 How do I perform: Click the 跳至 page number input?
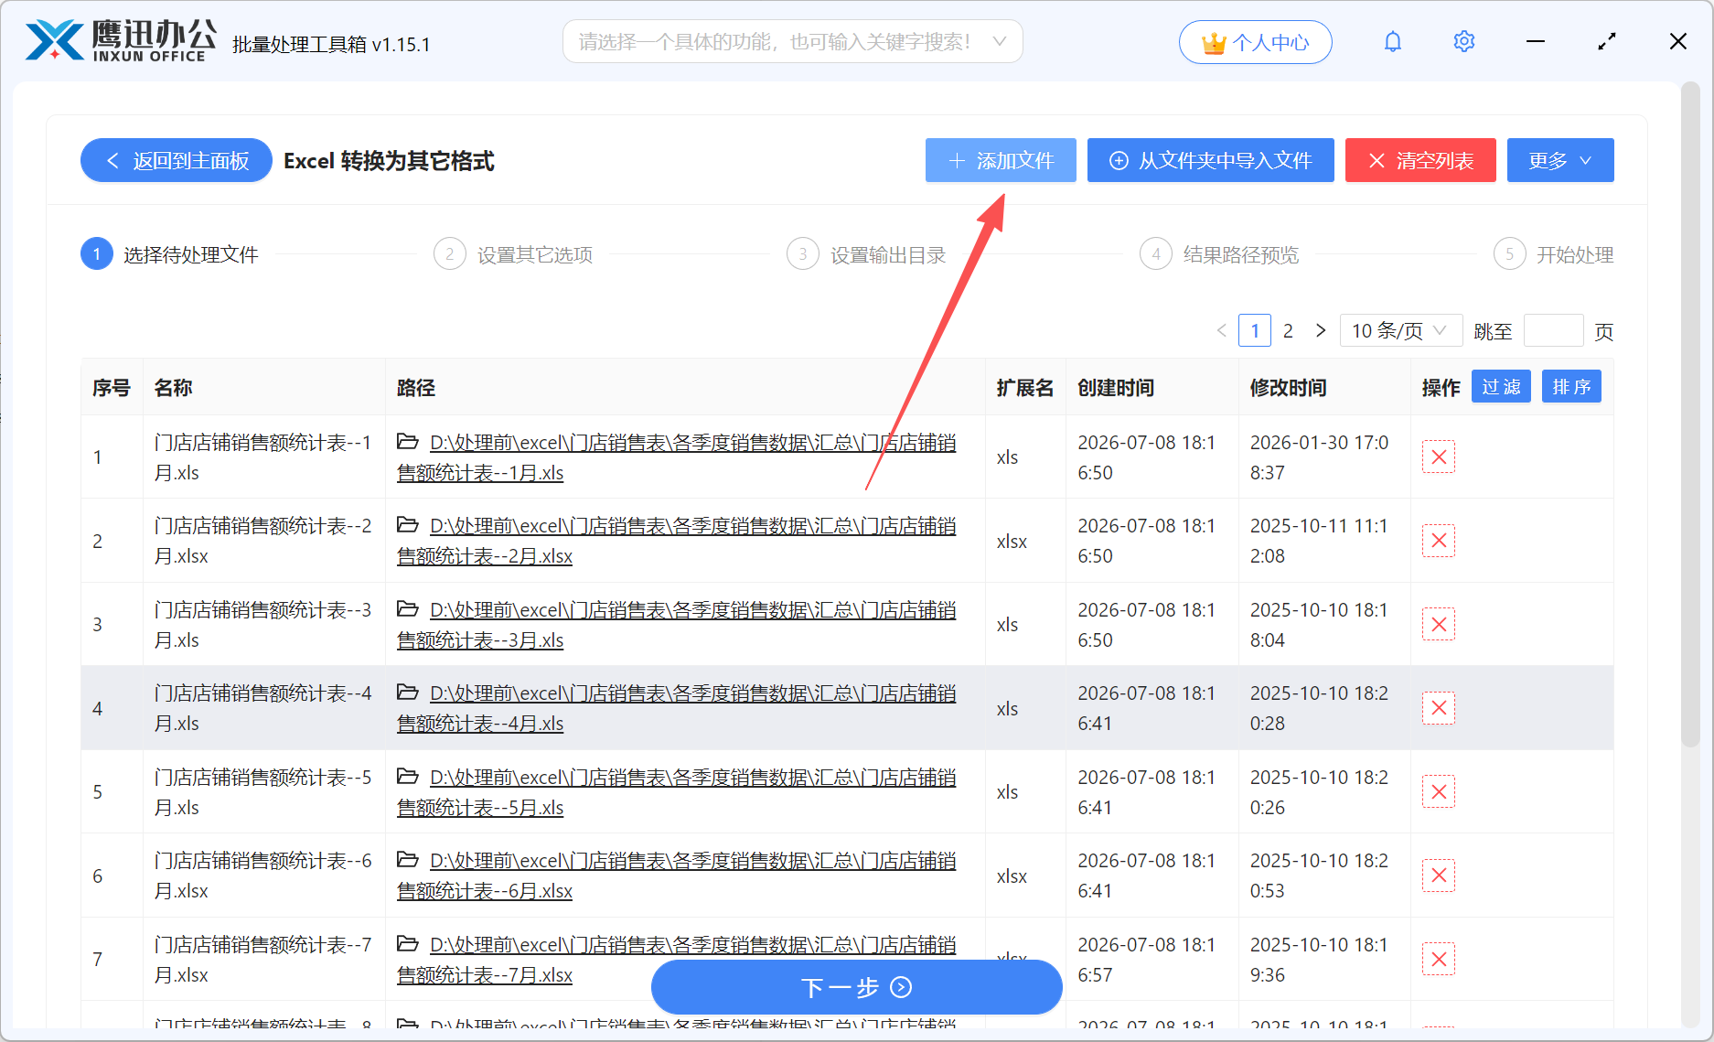tap(1553, 330)
